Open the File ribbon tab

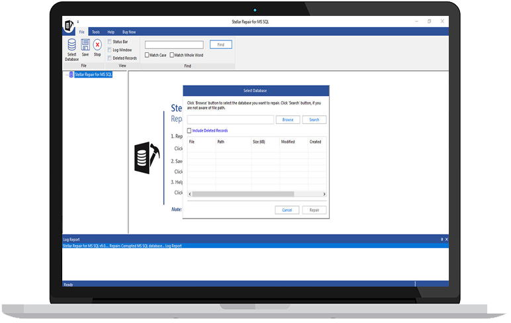pyautogui.click(x=82, y=32)
